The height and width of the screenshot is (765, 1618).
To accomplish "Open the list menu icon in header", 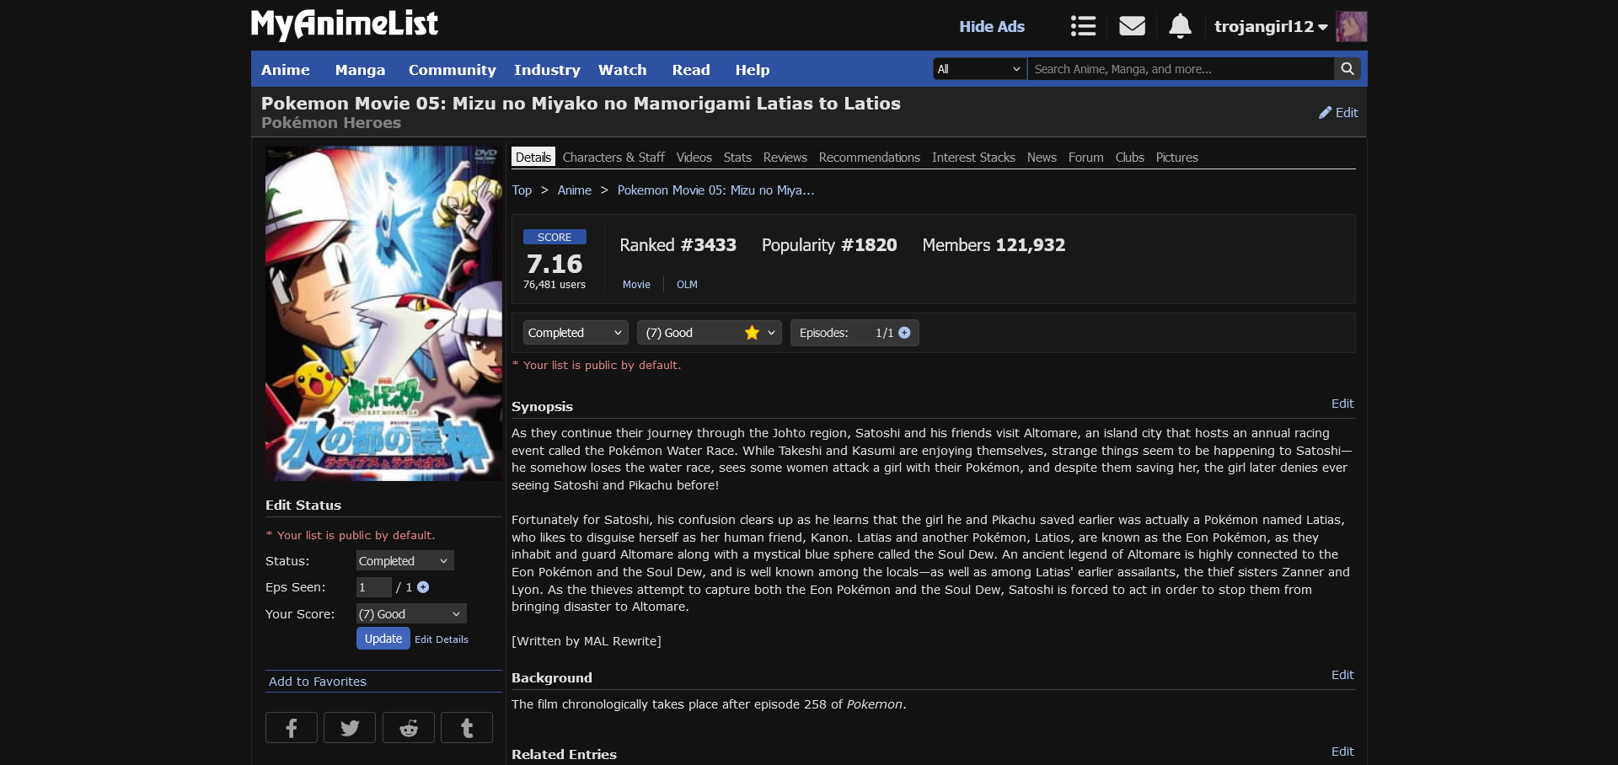I will click(1083, 26).
